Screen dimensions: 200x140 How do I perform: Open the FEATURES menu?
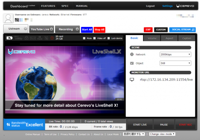tap(48, 6)
